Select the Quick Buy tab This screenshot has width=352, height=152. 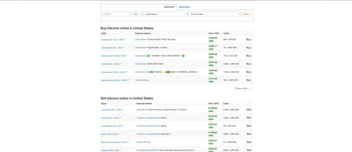(x=169, y=7)
